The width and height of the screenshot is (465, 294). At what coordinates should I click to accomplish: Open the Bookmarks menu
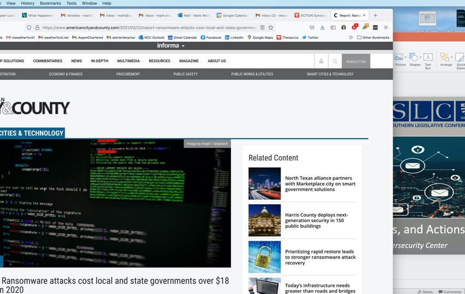(x=50, y=3)
